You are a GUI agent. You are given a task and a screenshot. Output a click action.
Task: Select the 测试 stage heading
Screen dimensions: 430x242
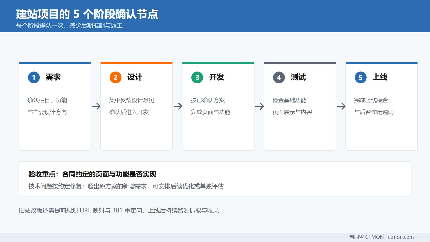point(298,77)
